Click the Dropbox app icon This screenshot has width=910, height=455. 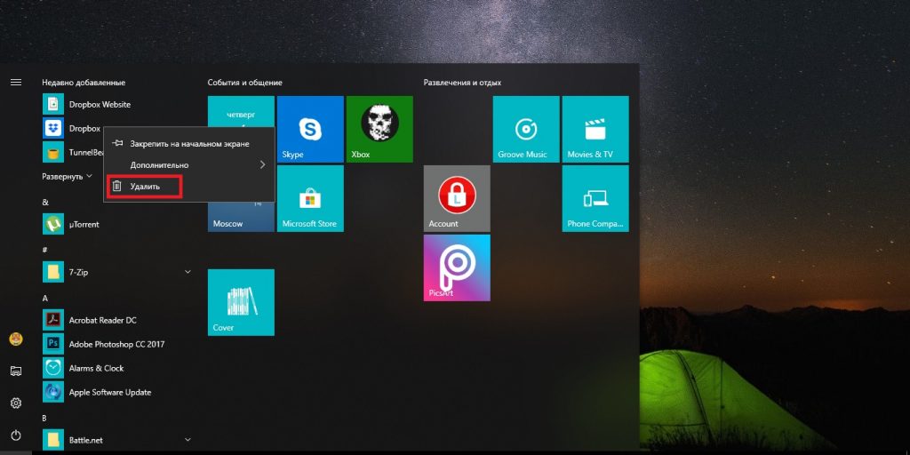[53, 128]
